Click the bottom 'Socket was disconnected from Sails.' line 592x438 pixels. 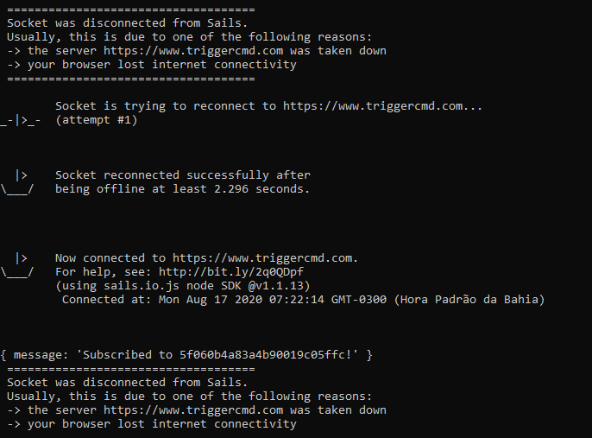click(x=127, y=383)
